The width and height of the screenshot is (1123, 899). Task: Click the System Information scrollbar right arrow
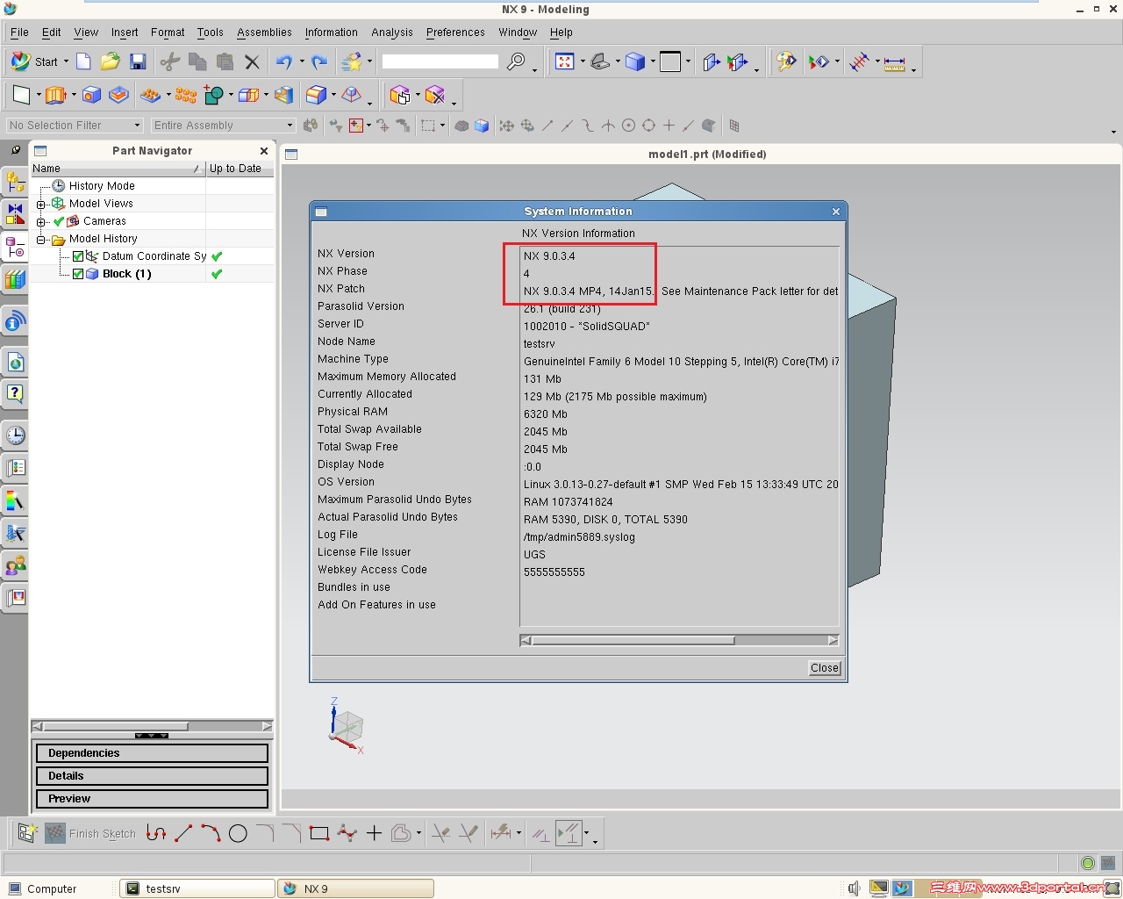833,640
